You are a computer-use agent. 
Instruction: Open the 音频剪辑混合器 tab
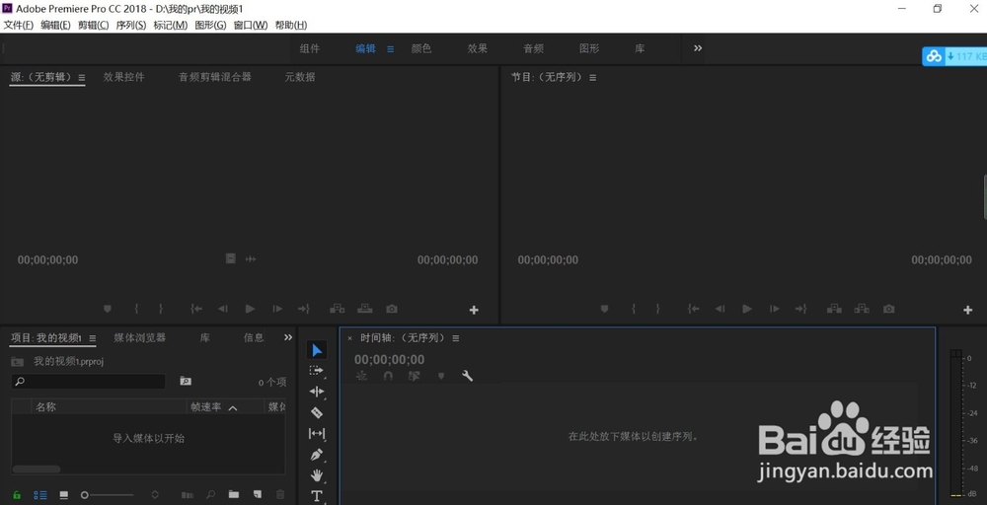[x=214, y=77]
